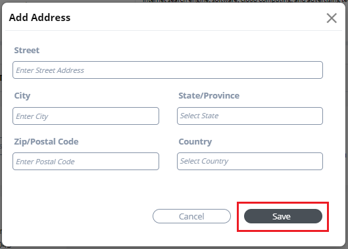Click the Zip/Postal Code label

click(x=46, y=142)
